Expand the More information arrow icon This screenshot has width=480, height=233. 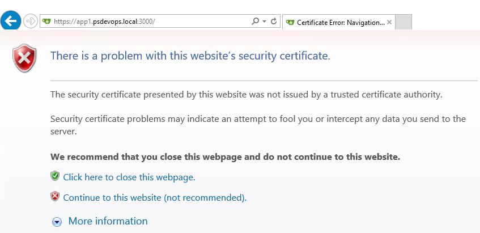click(57, 222)
